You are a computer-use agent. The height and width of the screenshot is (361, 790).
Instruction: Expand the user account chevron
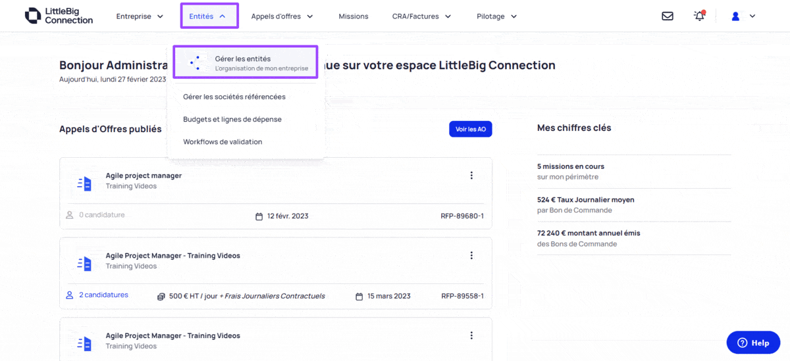752,16
